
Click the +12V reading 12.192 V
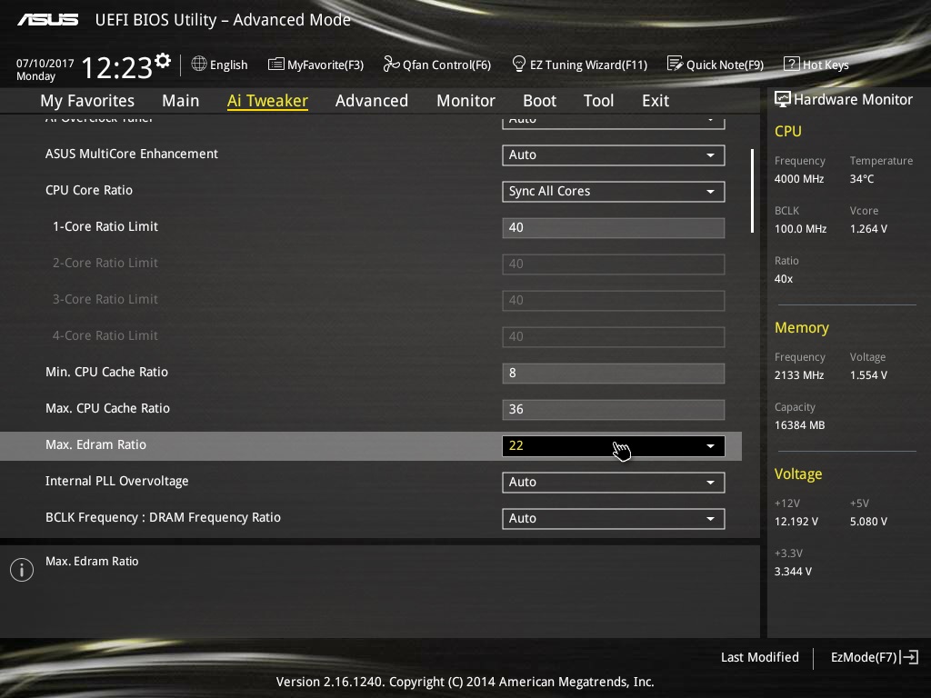(796, 521)
